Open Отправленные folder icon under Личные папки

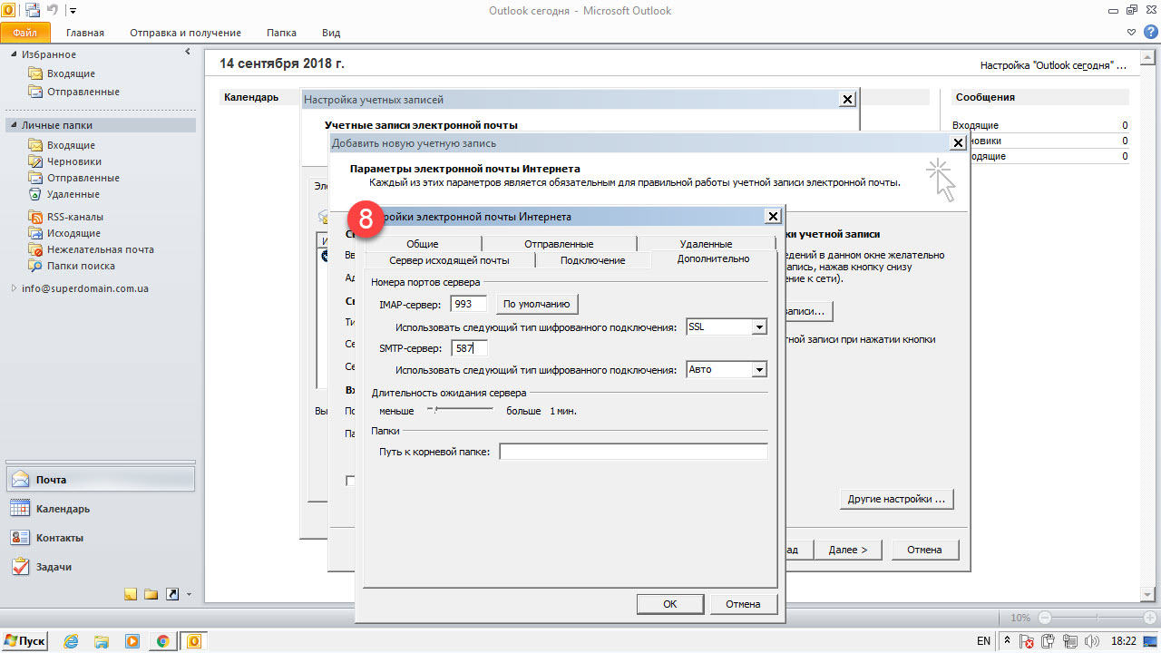pos(35,178)
